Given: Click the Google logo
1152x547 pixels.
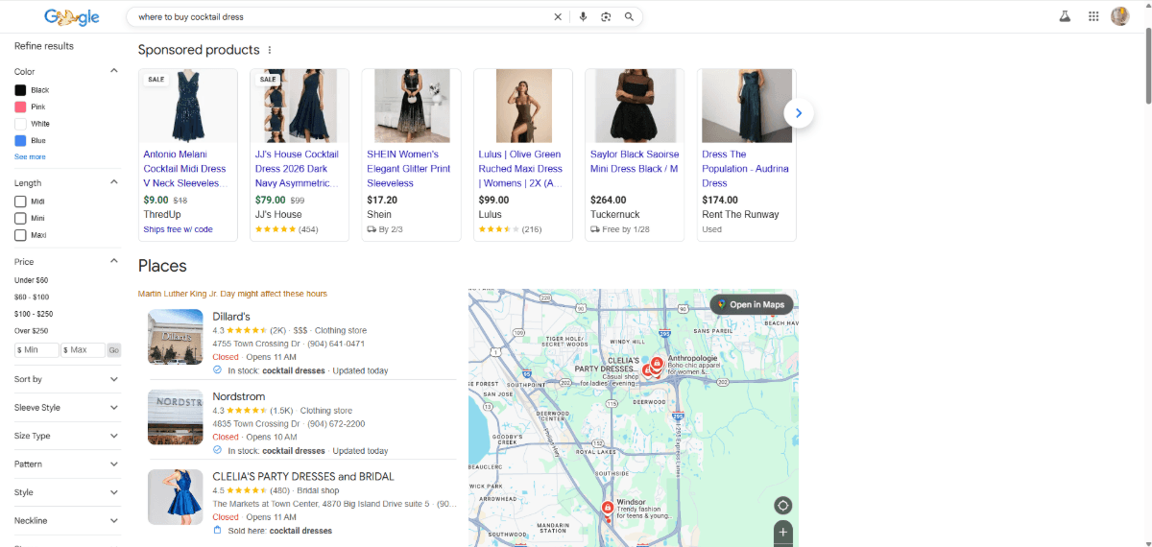Looking at the screenshot, I should [x=72, y=16].
